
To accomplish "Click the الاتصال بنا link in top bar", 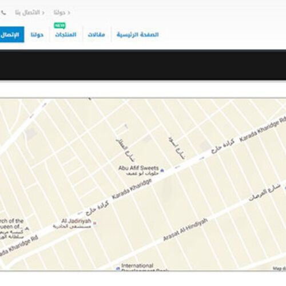I will point(27,13).
